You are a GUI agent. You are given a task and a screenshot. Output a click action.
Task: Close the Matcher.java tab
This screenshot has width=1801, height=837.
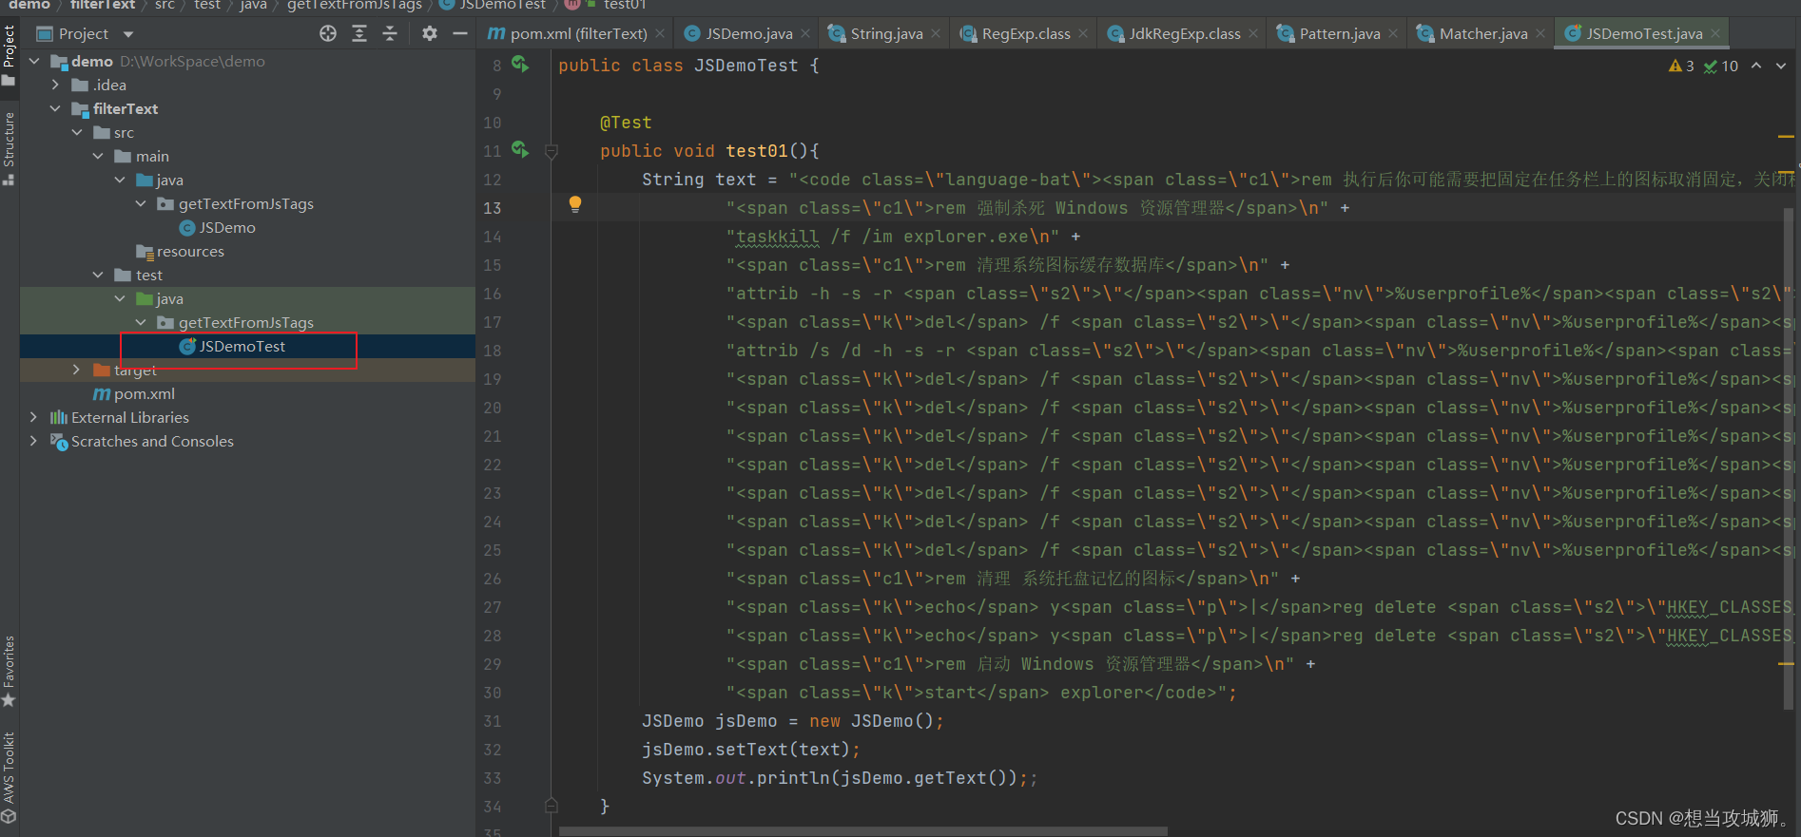pos(1540,33)
